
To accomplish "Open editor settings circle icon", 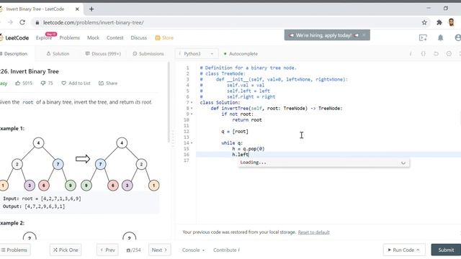I will coord(449,54).
